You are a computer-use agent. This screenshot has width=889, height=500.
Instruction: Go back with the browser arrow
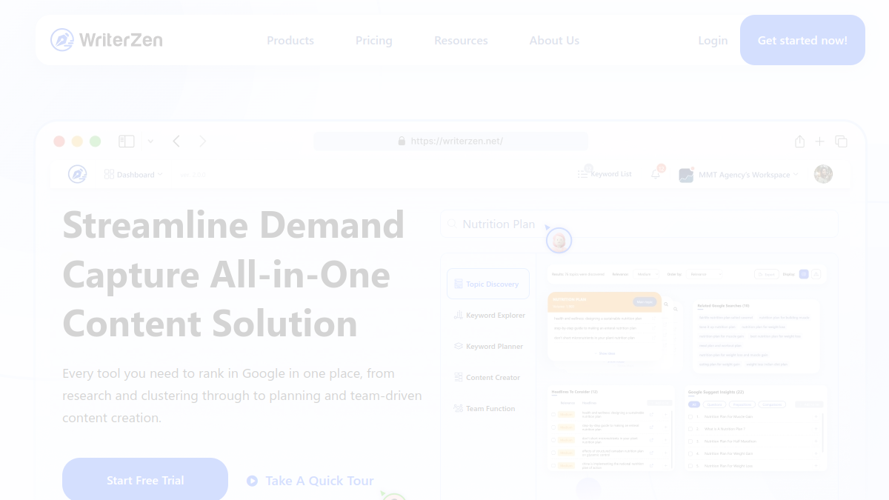[176, 141]
